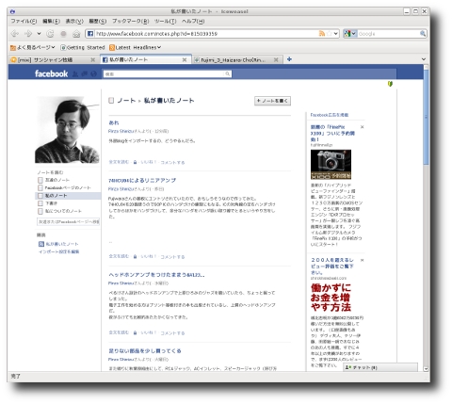Open Facebook広告を掲載 link above ads
The image size is (452, 404).
coord(330,115)
